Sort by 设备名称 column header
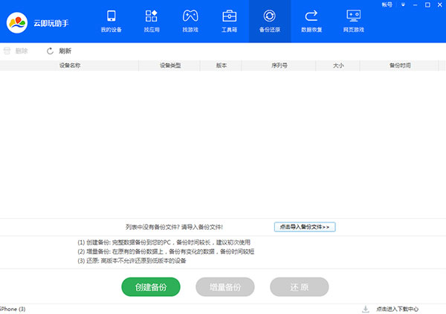This screenshot has height=314, width=446. [69, 65]
